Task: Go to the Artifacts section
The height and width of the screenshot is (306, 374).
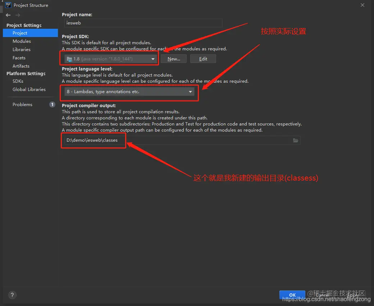Action: pyautogui.click(x=21, y=66)
